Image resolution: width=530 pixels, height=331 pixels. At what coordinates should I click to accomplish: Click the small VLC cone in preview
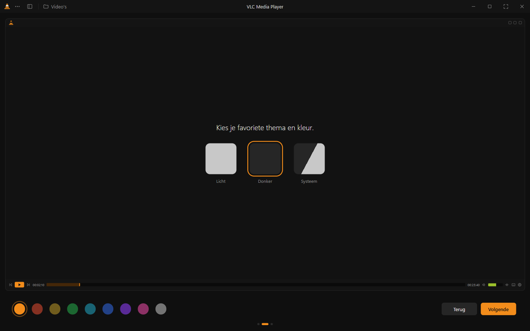click(x=11, y=23)
